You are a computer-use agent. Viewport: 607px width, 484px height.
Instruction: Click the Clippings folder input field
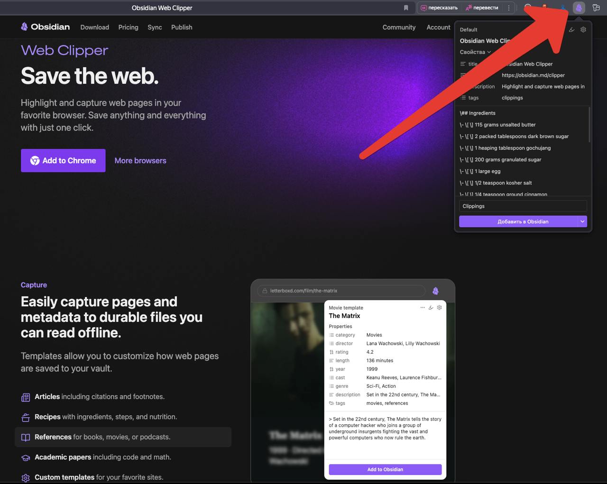coord(523,206)
